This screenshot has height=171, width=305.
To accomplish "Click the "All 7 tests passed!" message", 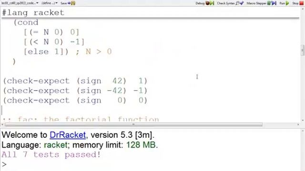I will (51, 155).
